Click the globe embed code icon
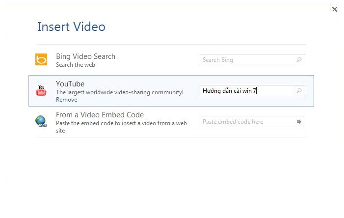Screen dimensions: 344x218 pyautogui.click(x=41, y=122)
